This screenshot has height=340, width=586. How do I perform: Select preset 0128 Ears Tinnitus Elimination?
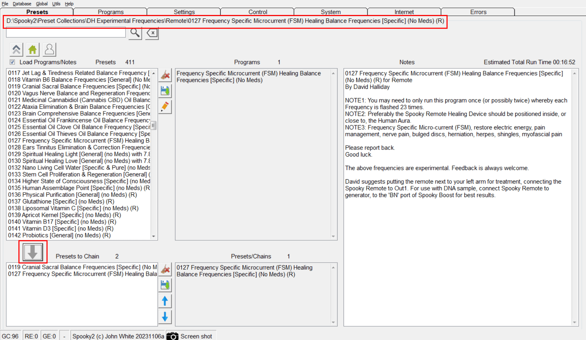point(79,147)
